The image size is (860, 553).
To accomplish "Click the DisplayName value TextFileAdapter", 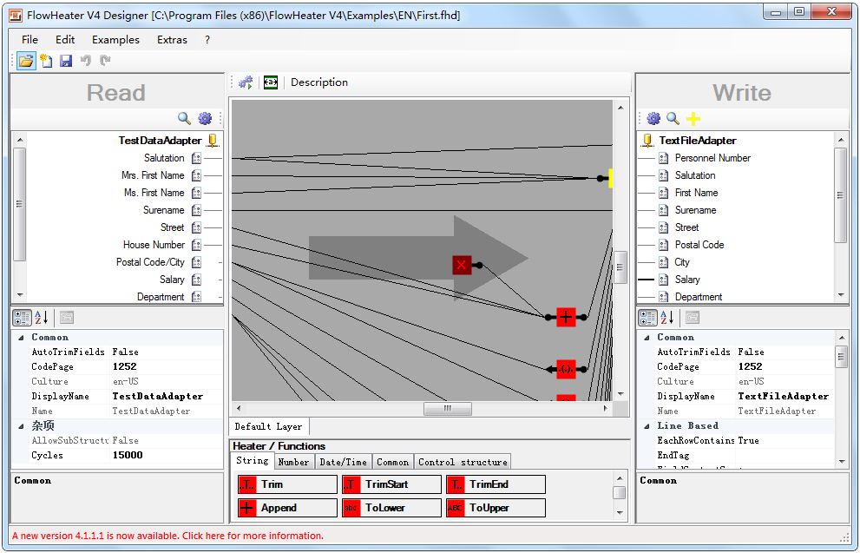I will 784,397.
